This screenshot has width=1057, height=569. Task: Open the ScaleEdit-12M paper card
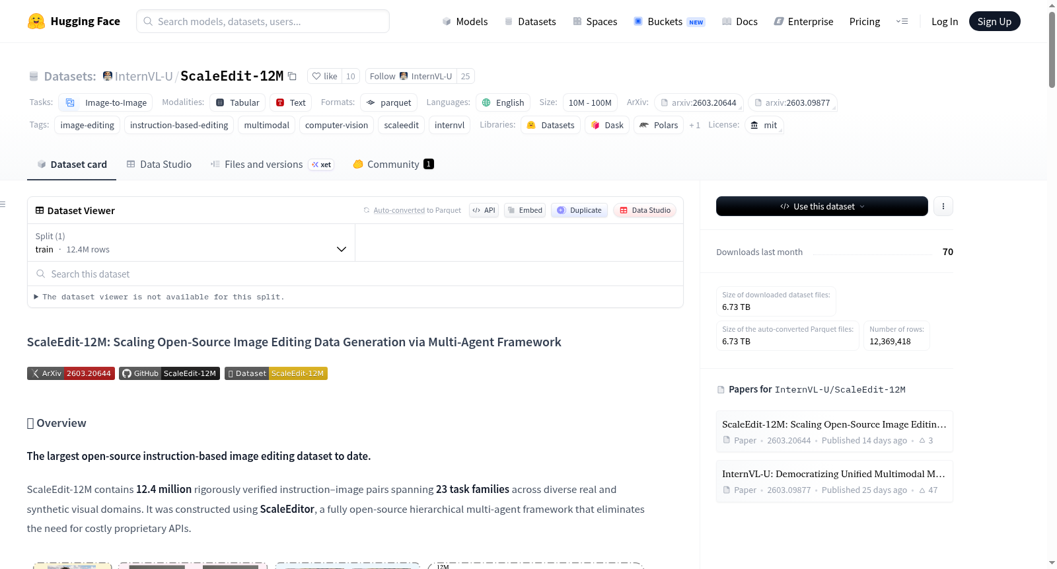click(x=834, y=432)
